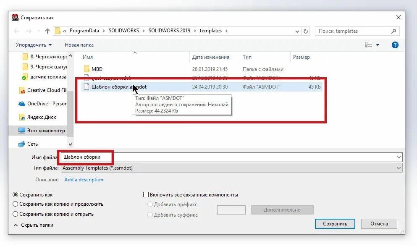Select Сохранить как копию и продолжить
The width and height of the screenshot is (417, 246).
coord(16,204)
